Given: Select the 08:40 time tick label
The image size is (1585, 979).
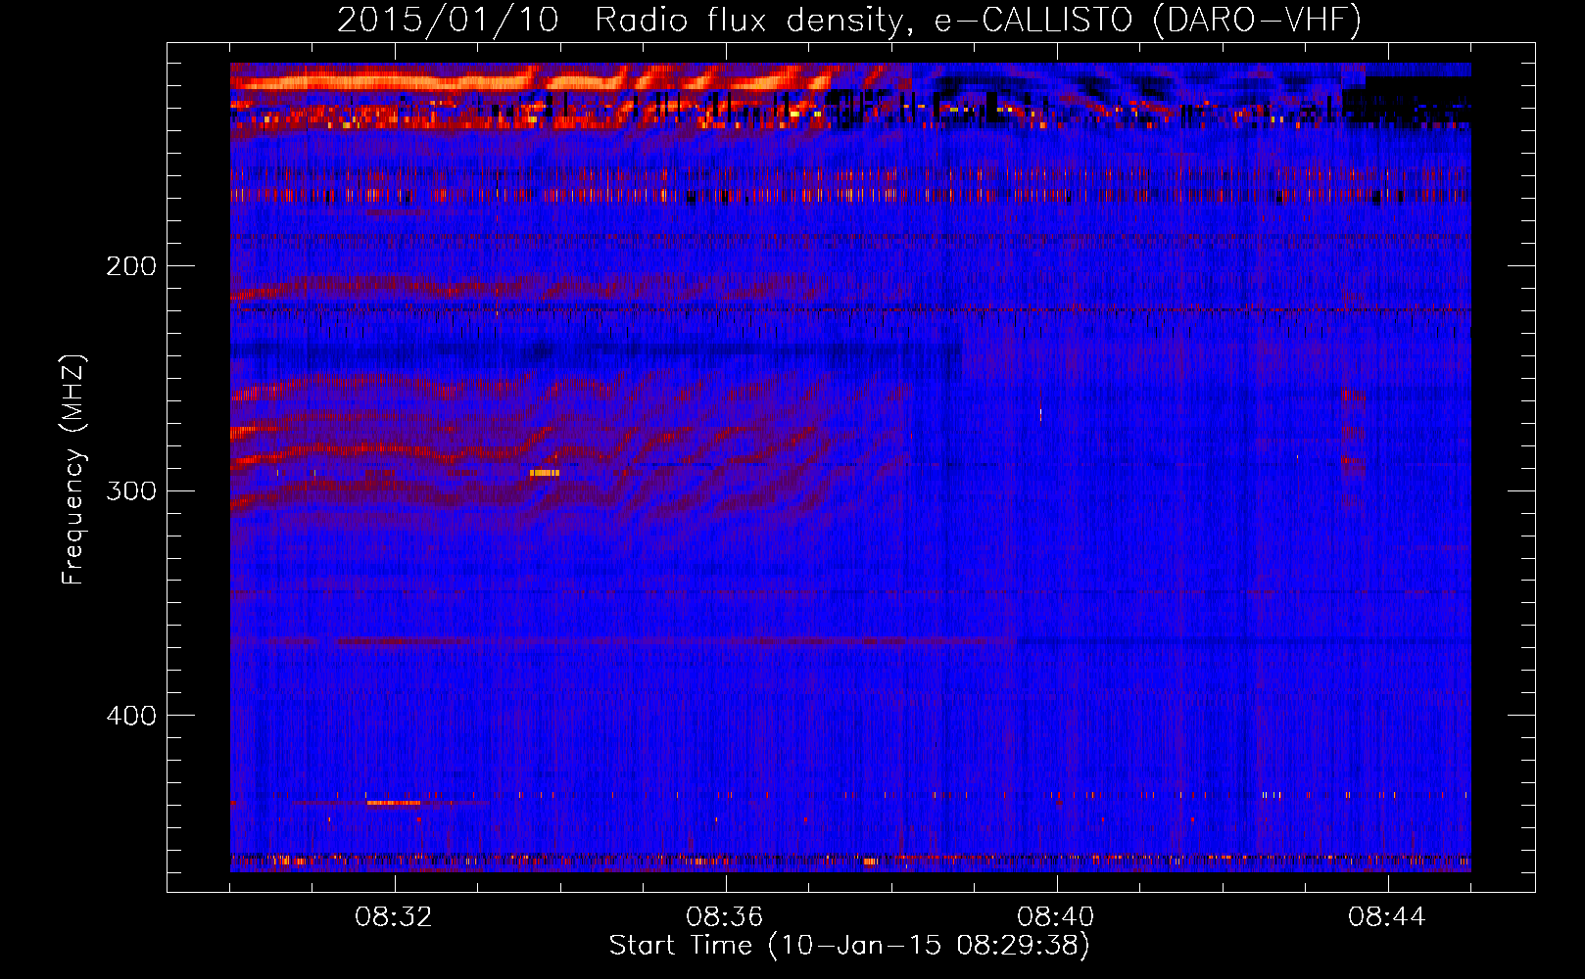Looking at the screenshot, I should [1056, 917].
